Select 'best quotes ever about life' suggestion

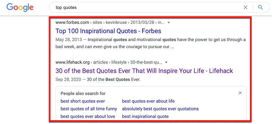pos(148,101)
